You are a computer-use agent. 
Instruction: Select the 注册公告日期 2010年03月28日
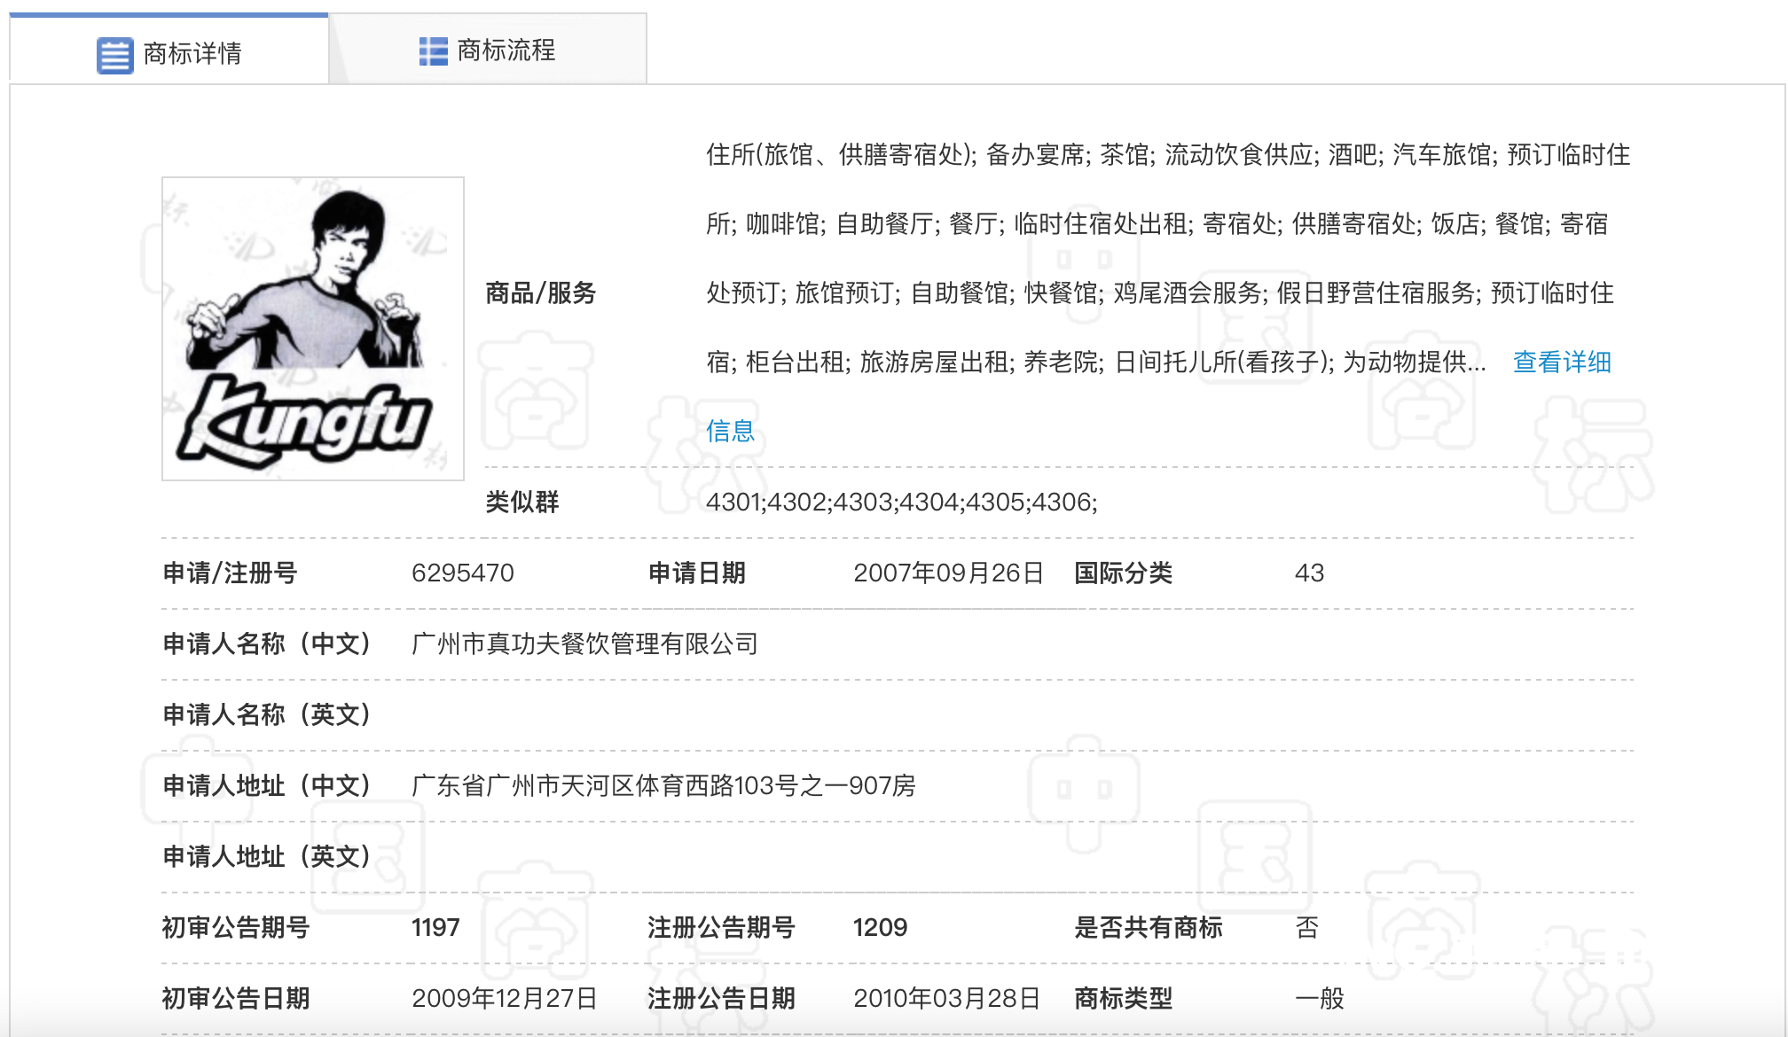(945, 999)
